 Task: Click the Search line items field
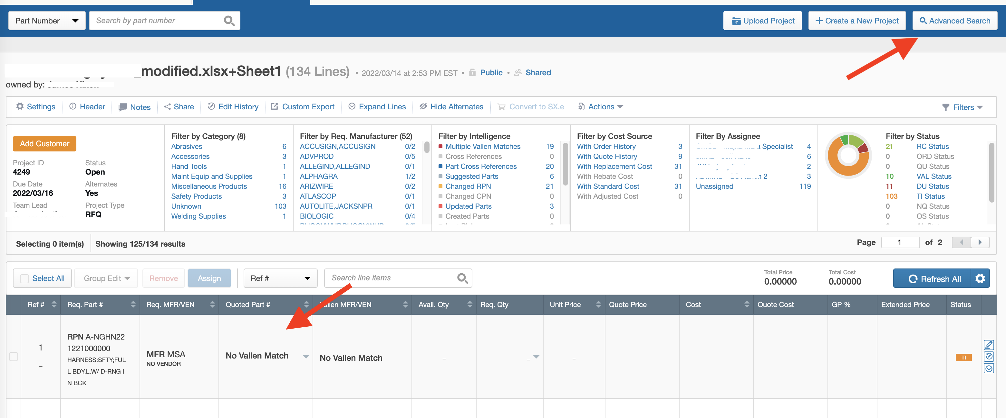pyautogui.click(x=391, y=278)
